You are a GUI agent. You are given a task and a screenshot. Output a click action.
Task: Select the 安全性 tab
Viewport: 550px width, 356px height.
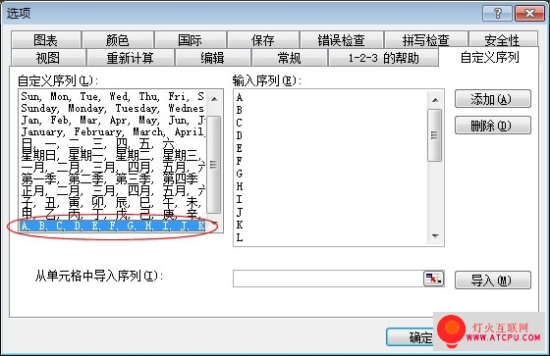click(503, 40)
